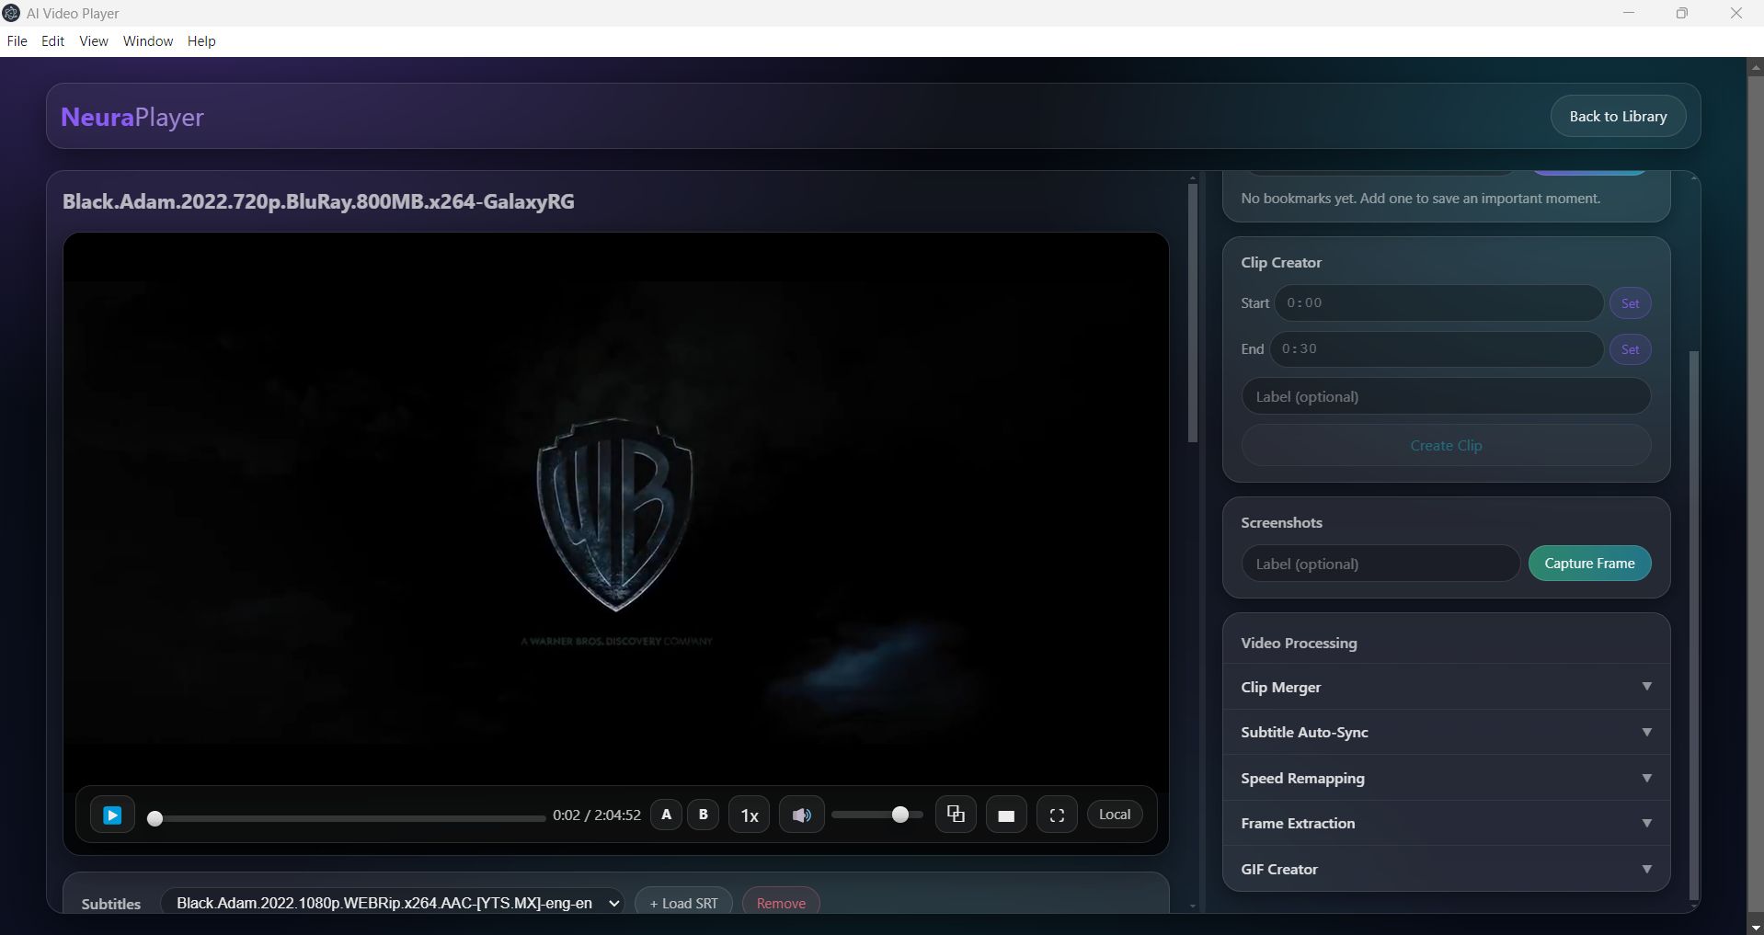1764x935 pixels.
Task: Click the Video Processing heading
Action: pyautogui.click(x=1299, y=643)
